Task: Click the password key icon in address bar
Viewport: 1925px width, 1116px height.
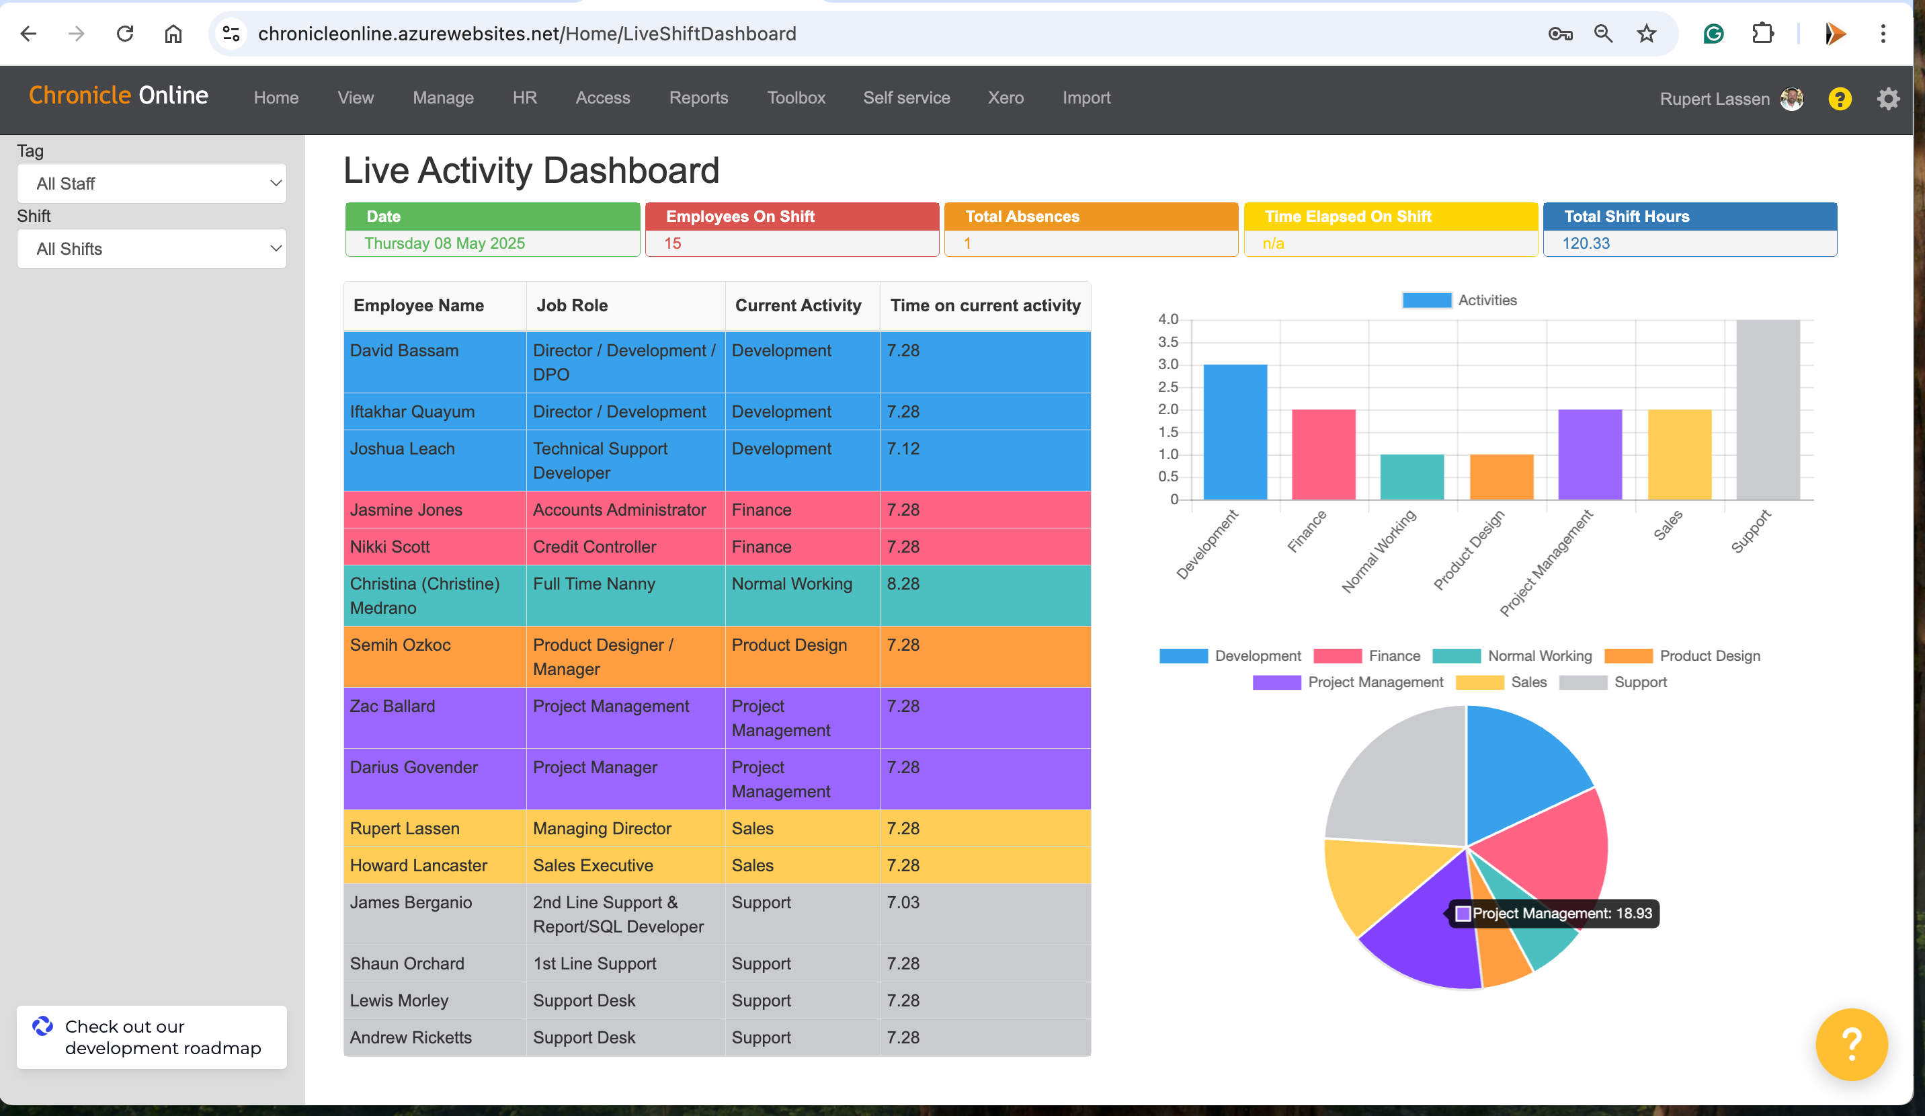Action: [x=1560, y=34]
